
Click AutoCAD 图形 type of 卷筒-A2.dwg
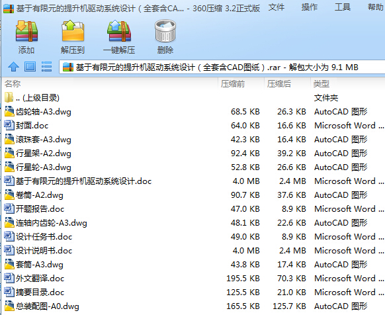[x=341, y=195]
